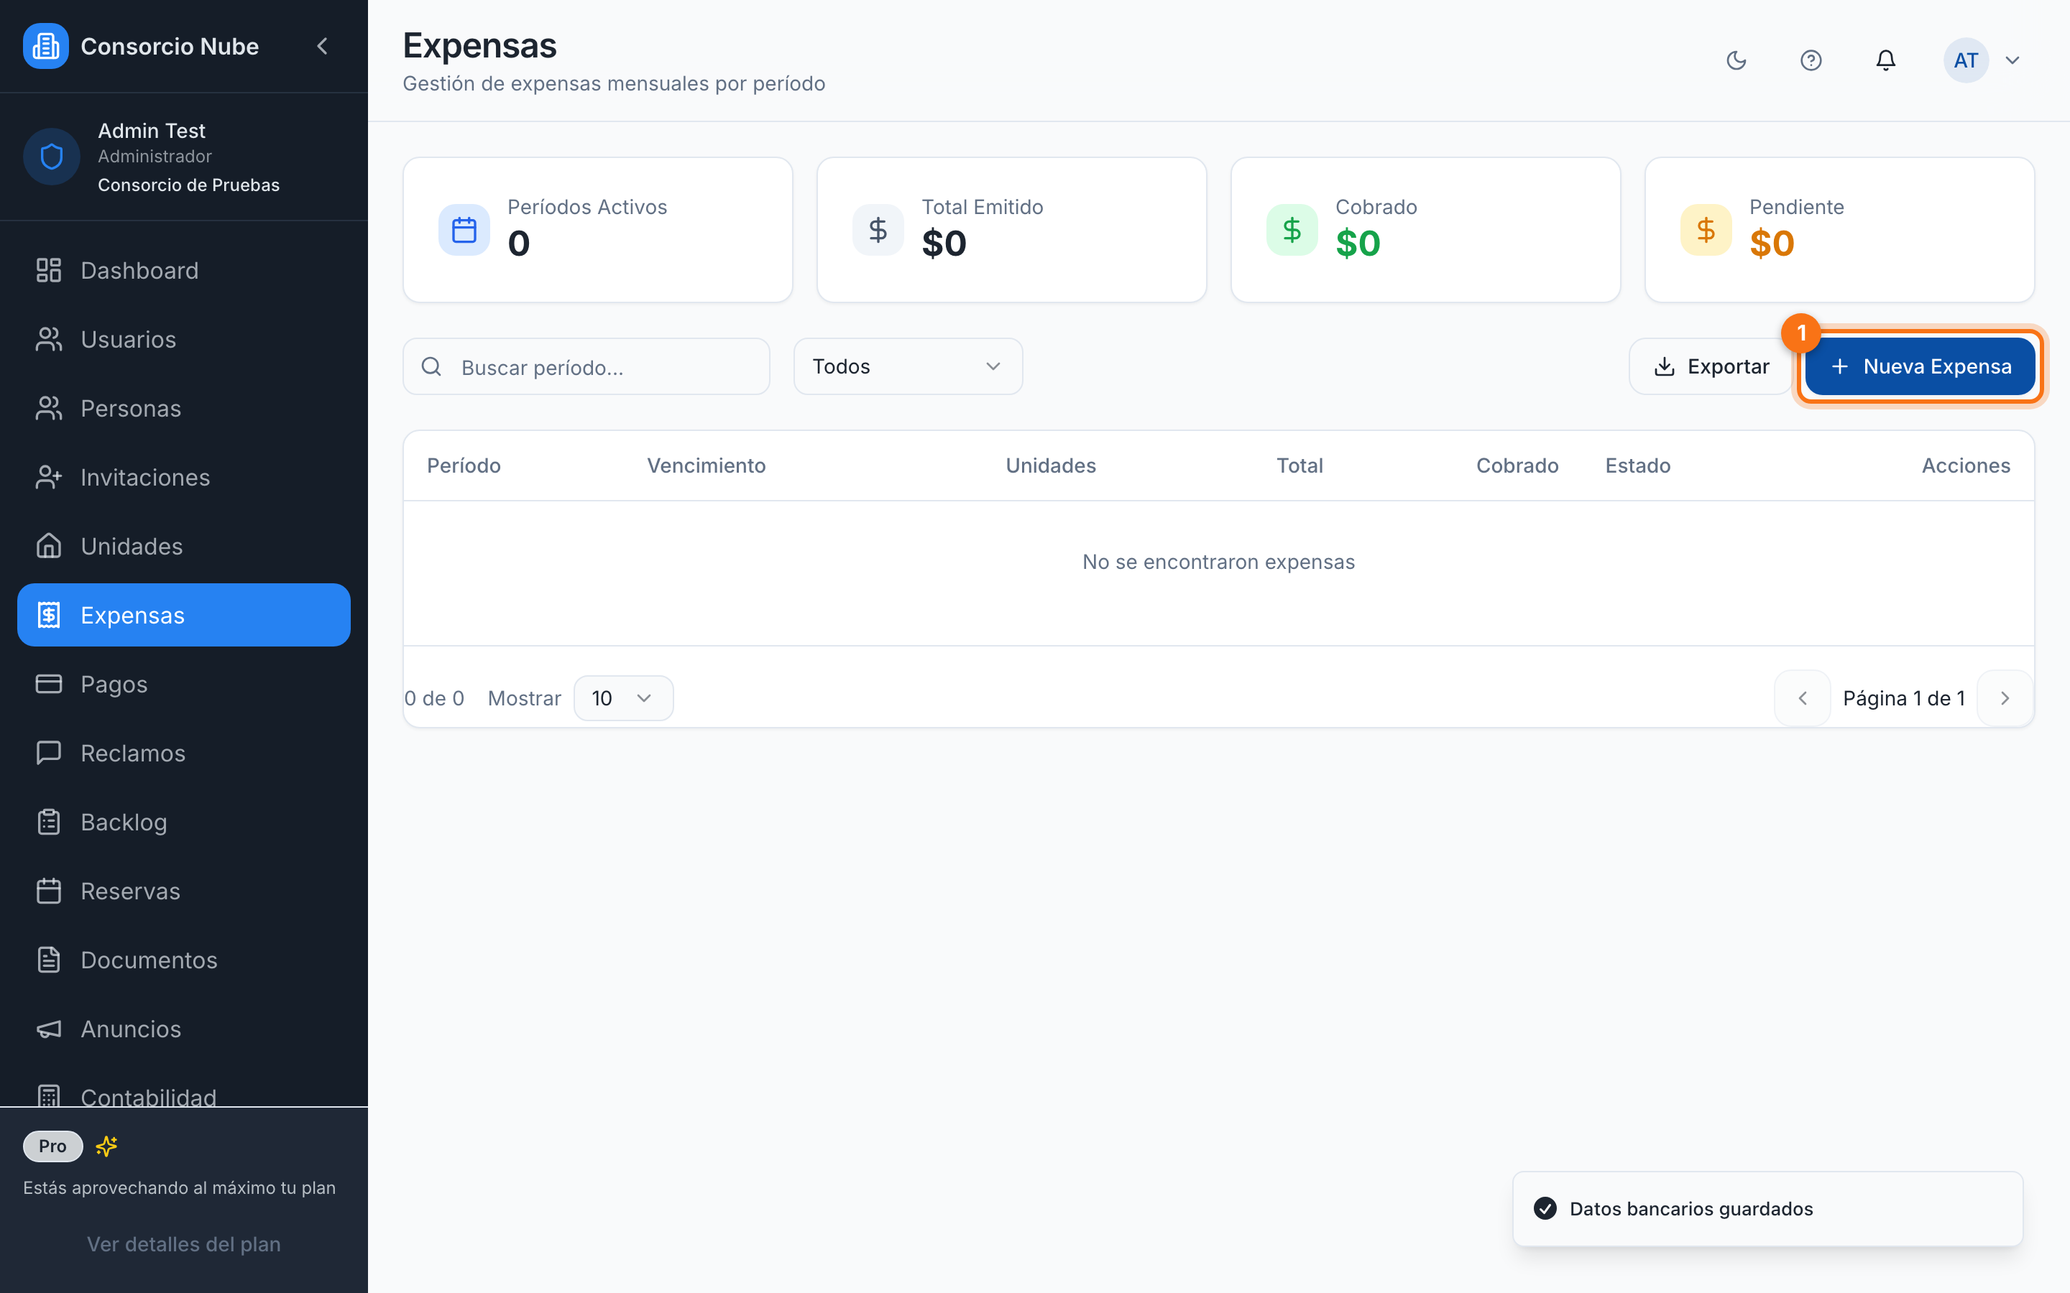Click the green Cobrado dollar icon

pyautogui.click(x=1292, y=230)
